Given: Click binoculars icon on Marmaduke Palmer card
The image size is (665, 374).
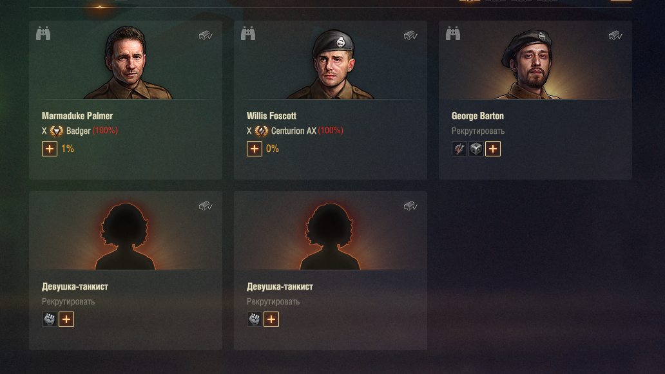Looking at the screenshot, I should (x=43, y=33).
